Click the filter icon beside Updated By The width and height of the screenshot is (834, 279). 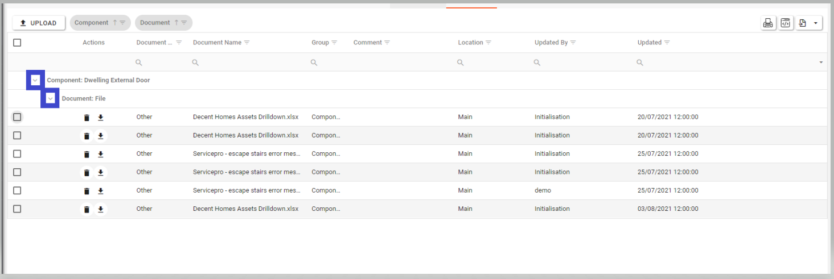click(573, 43)
